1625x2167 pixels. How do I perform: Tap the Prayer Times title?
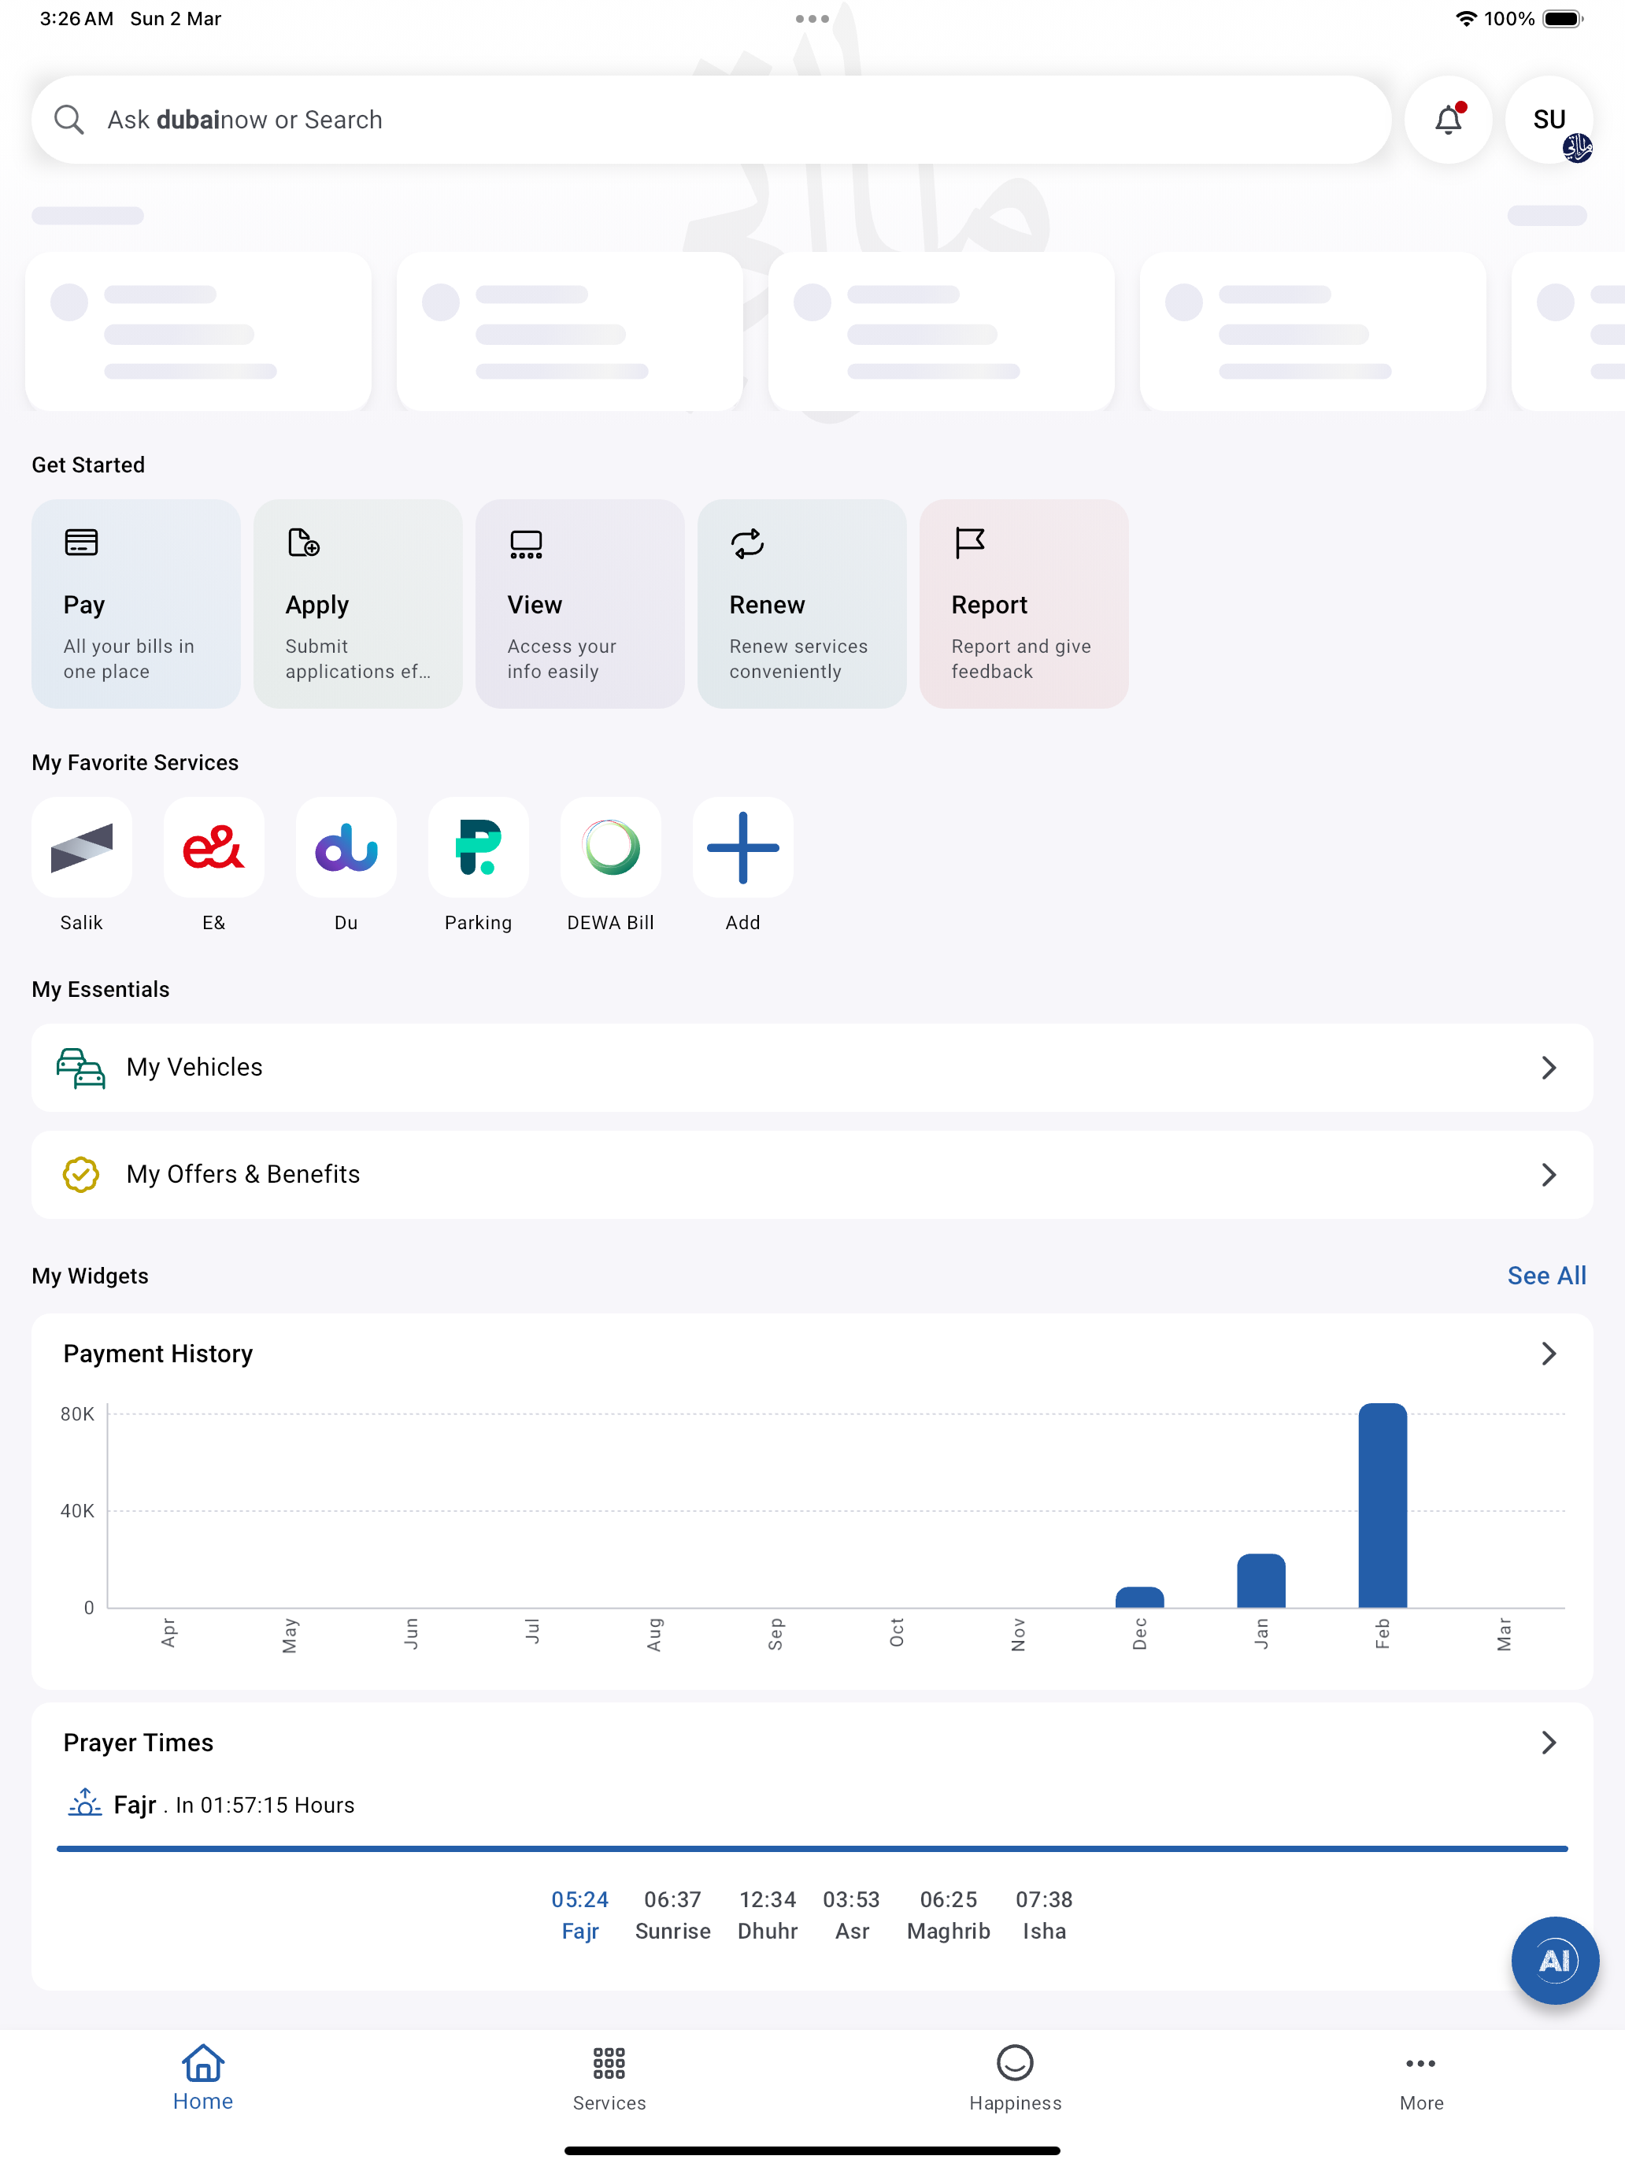[138, 1742]
